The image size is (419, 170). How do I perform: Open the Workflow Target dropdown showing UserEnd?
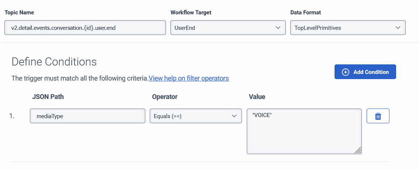tap(228, 28)
